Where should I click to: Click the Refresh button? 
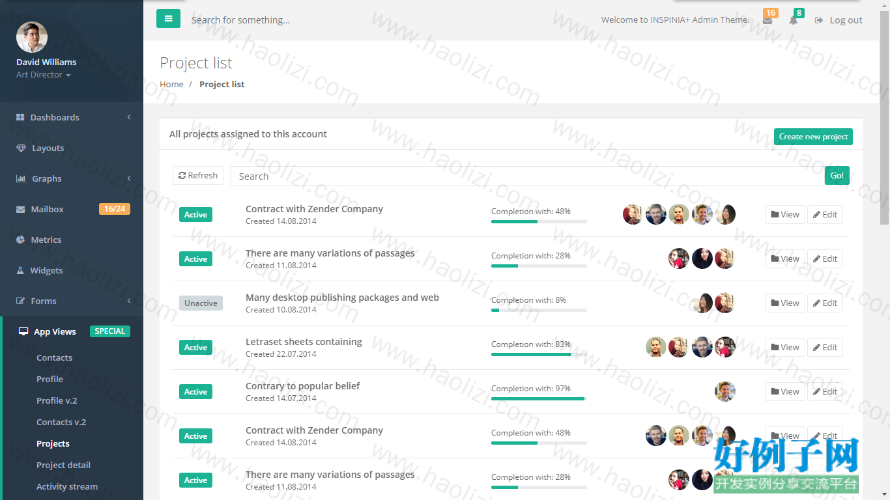click(x=198, y=176)
